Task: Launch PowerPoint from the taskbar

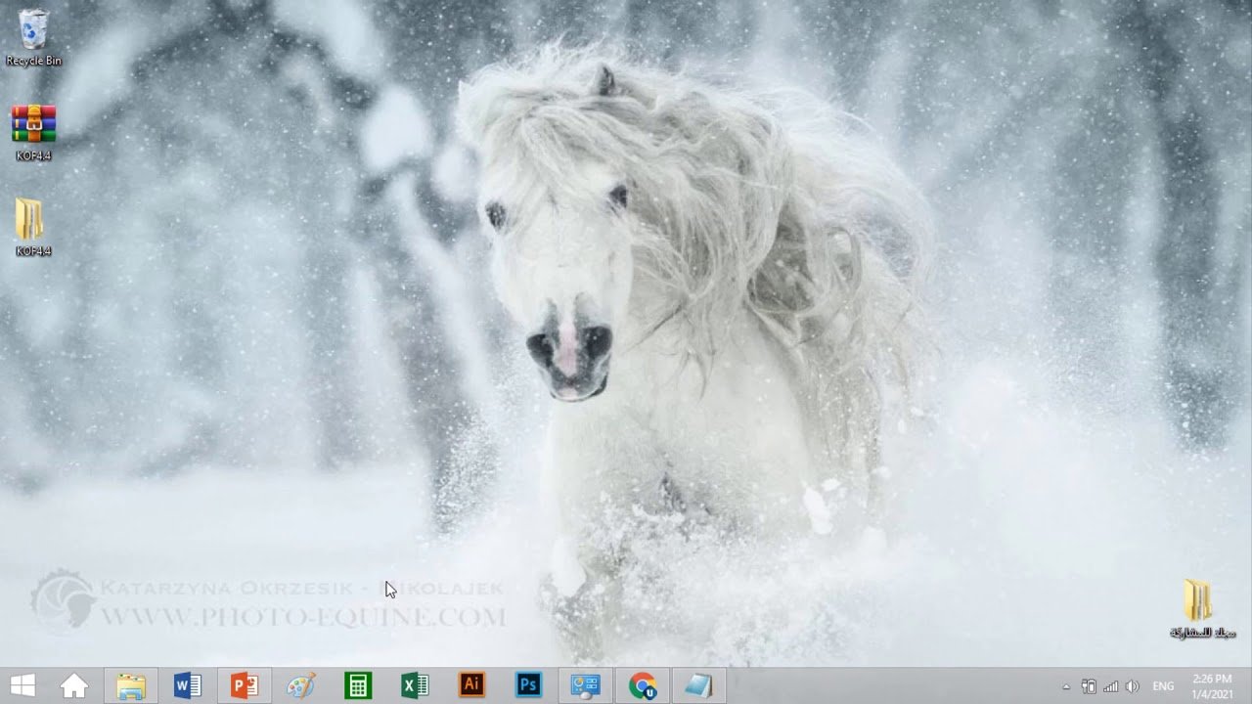Action: (x=245, y=685)
